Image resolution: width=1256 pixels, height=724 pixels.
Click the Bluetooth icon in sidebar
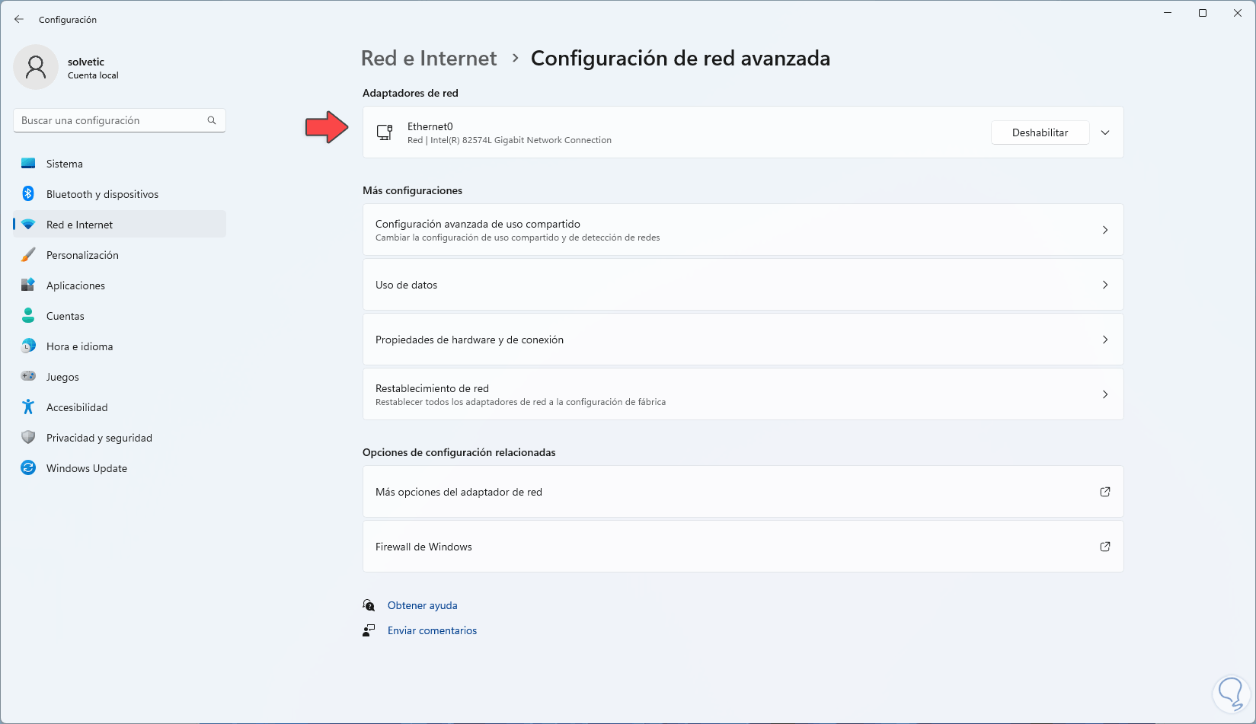pos(28,194)
